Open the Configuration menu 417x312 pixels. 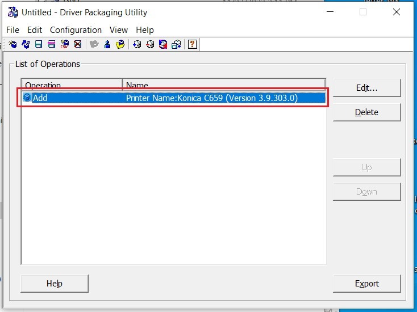76,30
